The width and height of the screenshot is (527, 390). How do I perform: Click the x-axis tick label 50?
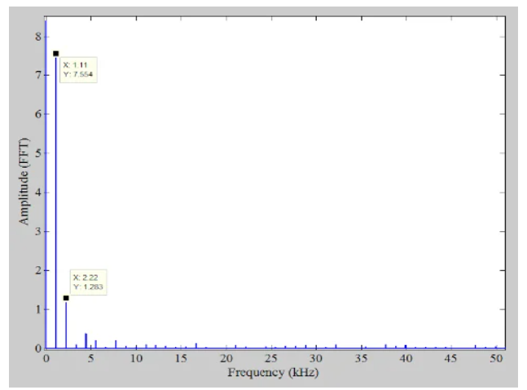[x=496, y=358]
